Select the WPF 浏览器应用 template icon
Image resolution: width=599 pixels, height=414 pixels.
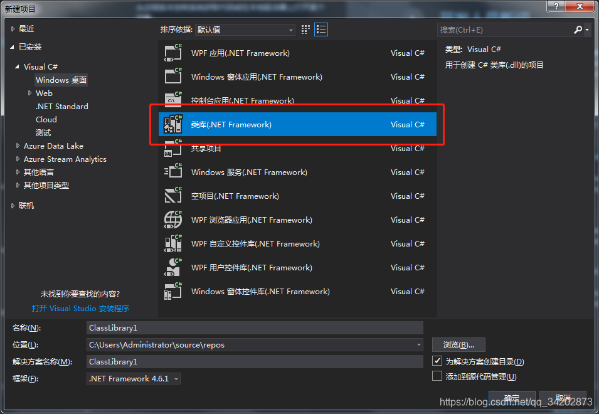click(174, 220)
